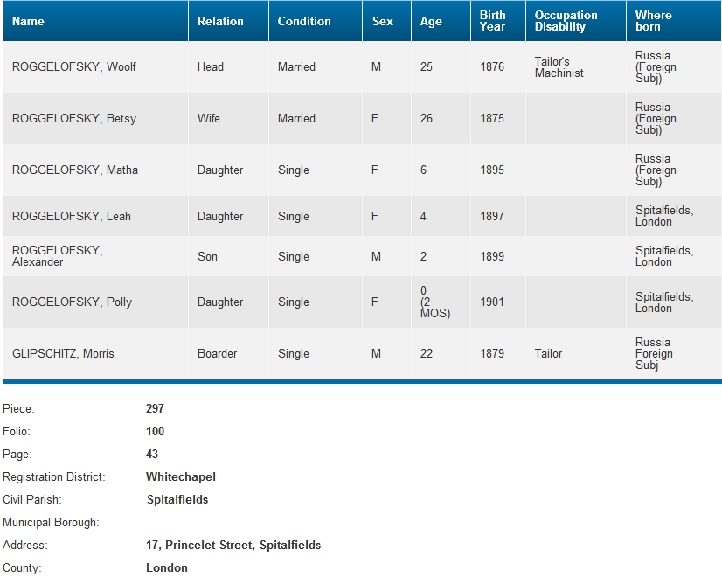Viewport: 722px width, 577px height.
Task: Click the ROGGELOFSKY, Polly name
Action: (x=73, y=302)
